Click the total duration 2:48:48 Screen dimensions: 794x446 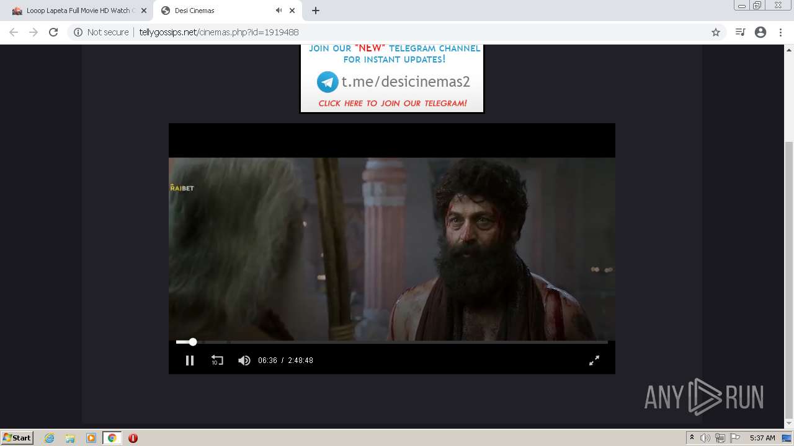click(x=300, y=361)
